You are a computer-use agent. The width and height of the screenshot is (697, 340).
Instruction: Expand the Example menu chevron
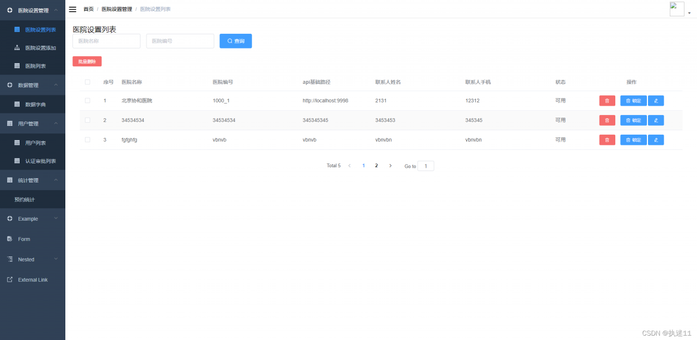click(x=56, y=218)
